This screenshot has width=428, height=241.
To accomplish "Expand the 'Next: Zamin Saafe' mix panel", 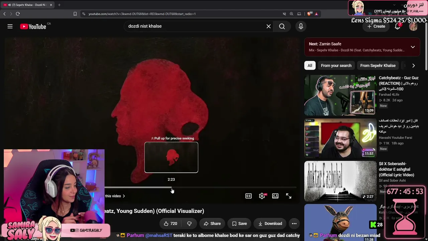I will pyautogui.click(x=413, y=47).
